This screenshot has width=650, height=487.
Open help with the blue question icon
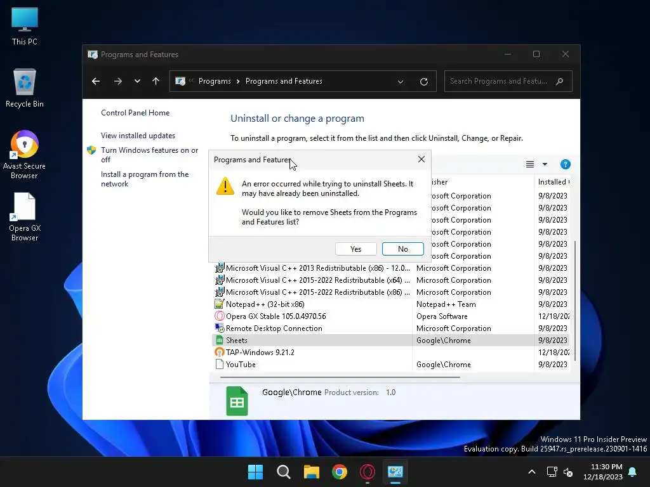point(565,164)
